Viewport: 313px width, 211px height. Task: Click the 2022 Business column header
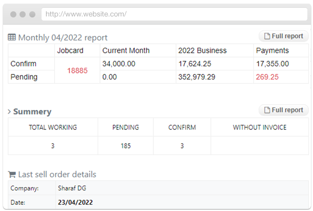pyautogui.click(x=202, y=50)
